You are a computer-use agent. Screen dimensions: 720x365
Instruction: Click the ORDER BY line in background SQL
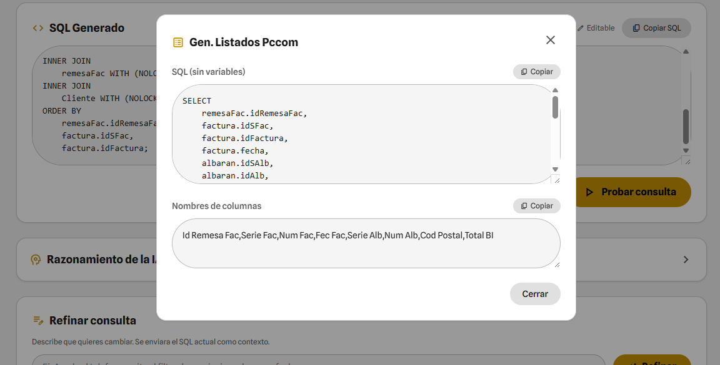coord(61,111)
